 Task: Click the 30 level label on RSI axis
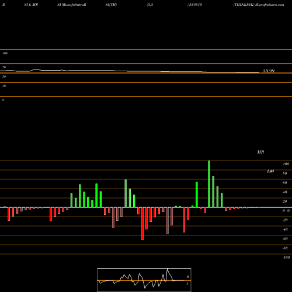4,86
